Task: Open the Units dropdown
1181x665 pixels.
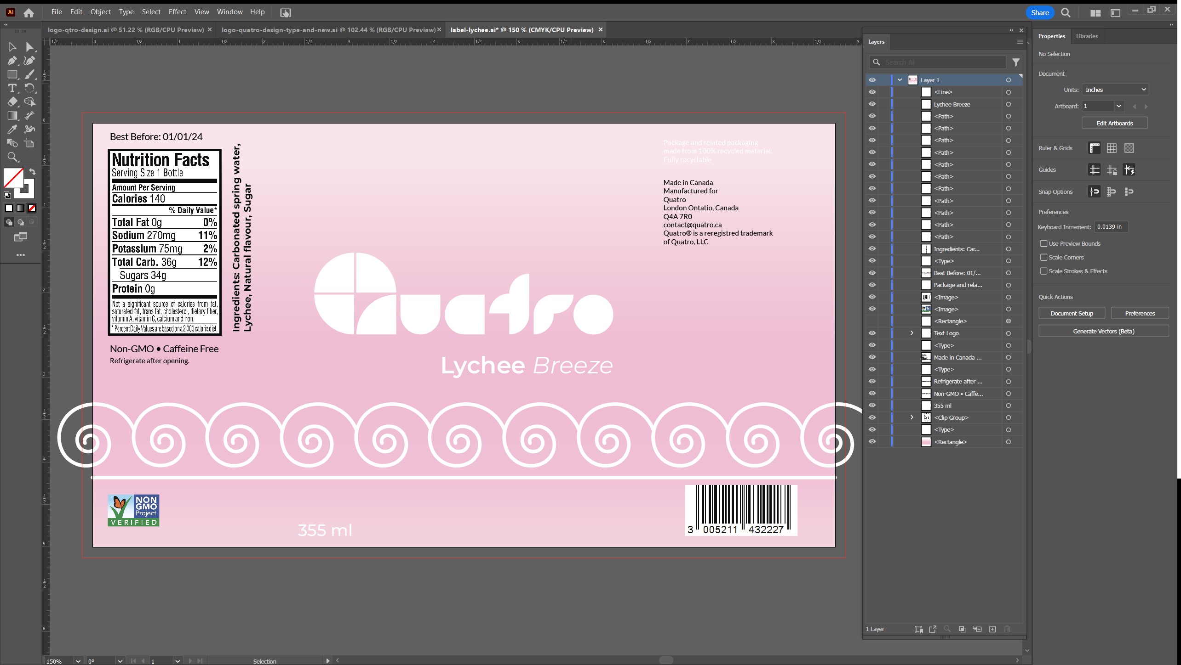Action: click(x=1115, y=90)
